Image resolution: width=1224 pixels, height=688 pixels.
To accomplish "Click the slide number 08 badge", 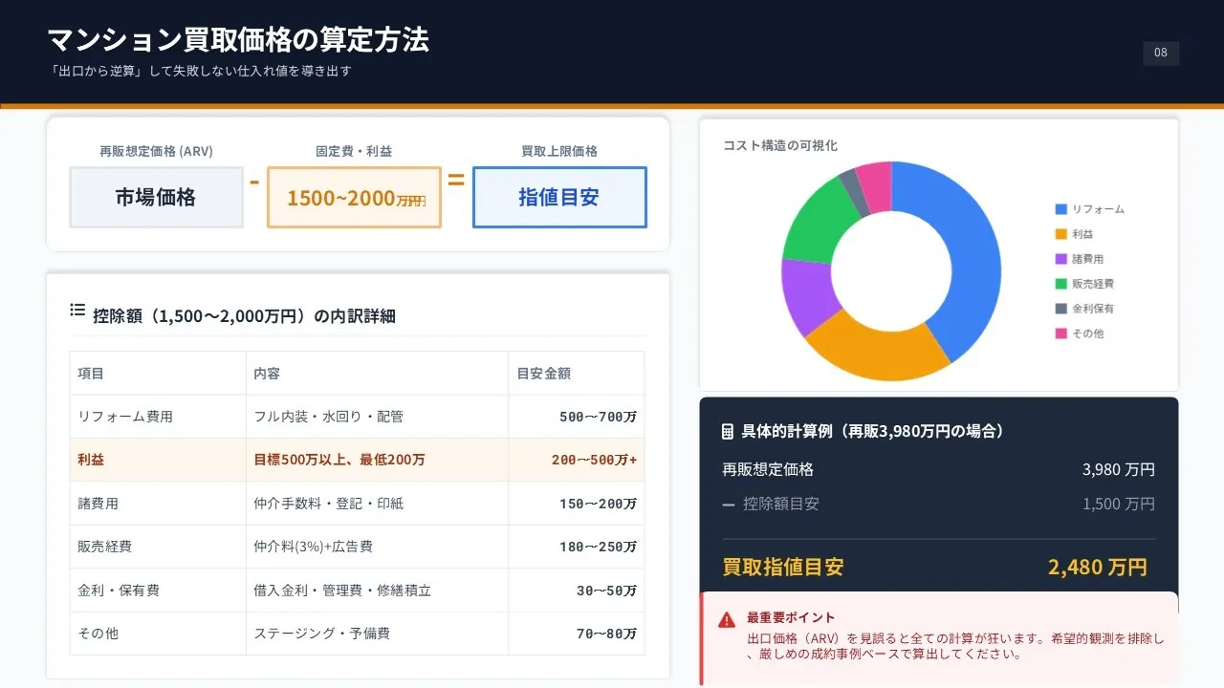I will 1161,54.
